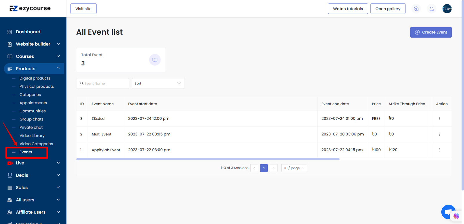This screenshot has width=464, height=224.
Task: Click the Visit site button
Action: pos(84,9)
